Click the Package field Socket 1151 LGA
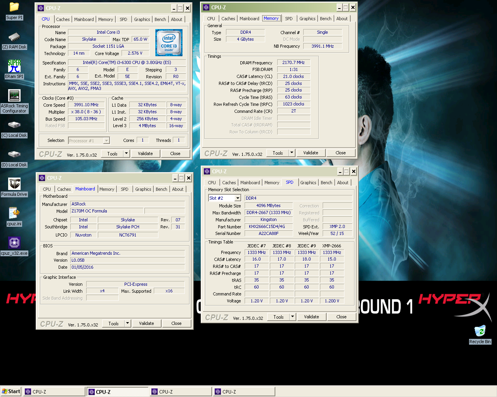The image size is (497, 397). [108, 46]
